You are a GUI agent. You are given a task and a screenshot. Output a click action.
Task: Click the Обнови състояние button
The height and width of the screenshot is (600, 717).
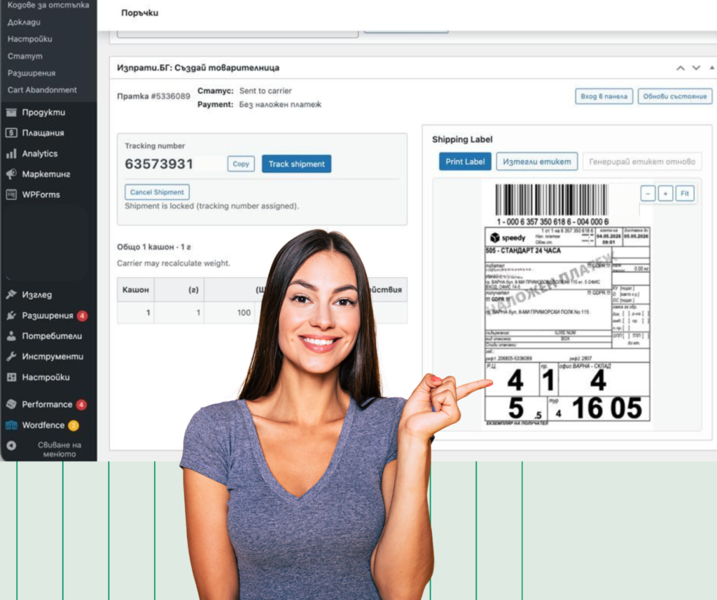coord(675,97)
